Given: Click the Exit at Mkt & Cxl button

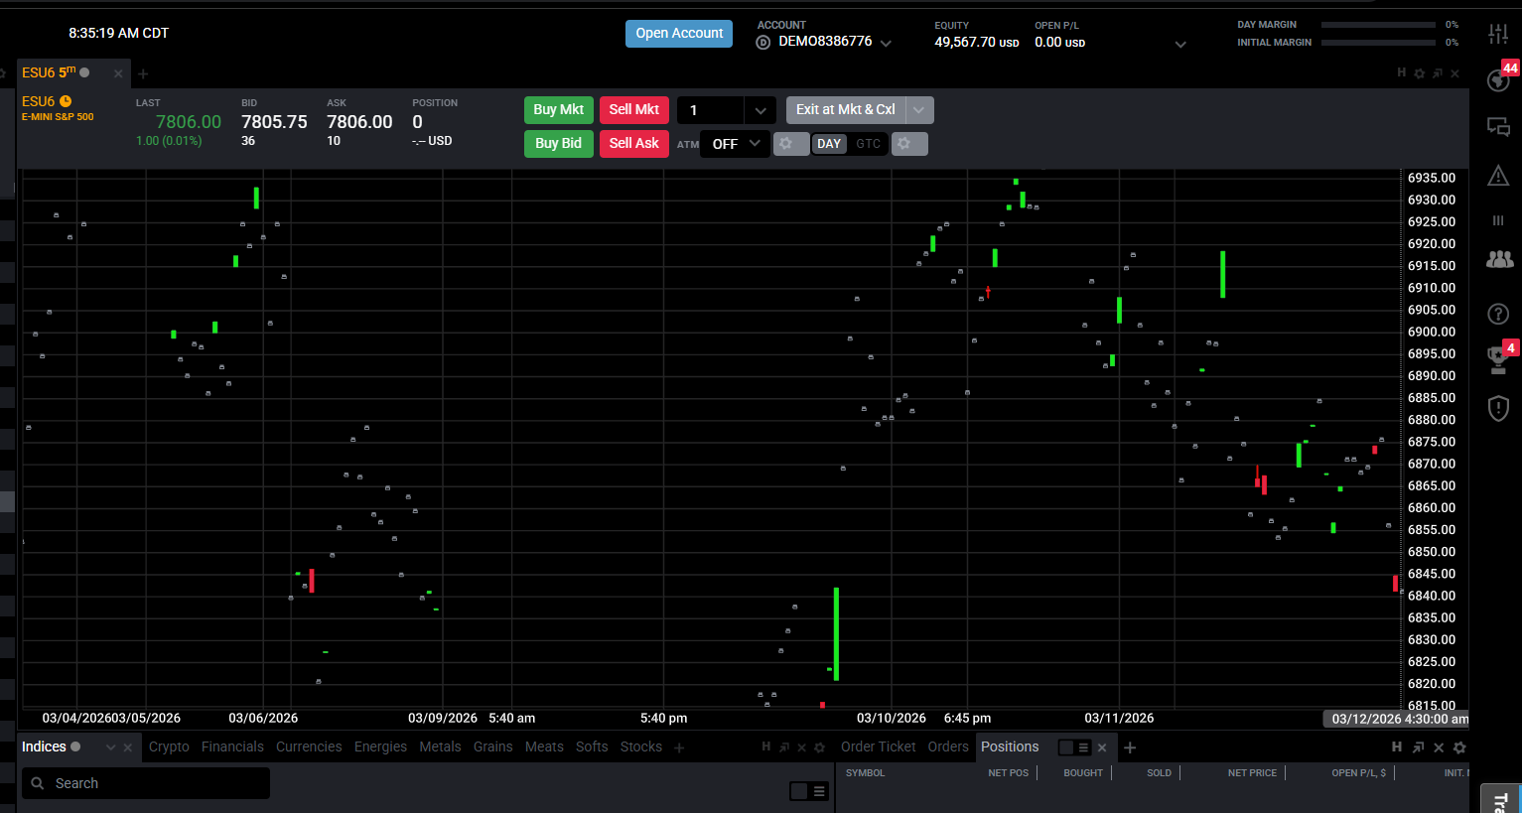Looking at the screenshot, I should point(846,110).
